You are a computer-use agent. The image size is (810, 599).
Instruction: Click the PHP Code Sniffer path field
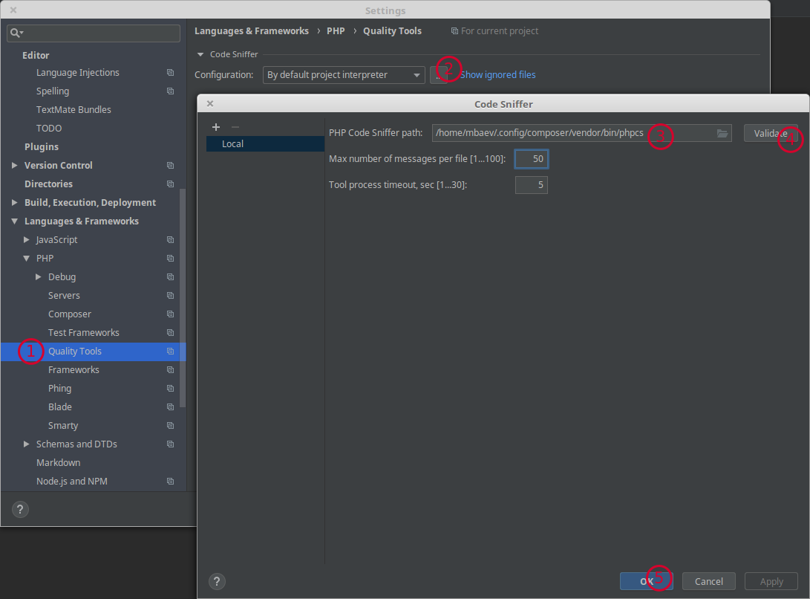[581, 134]
